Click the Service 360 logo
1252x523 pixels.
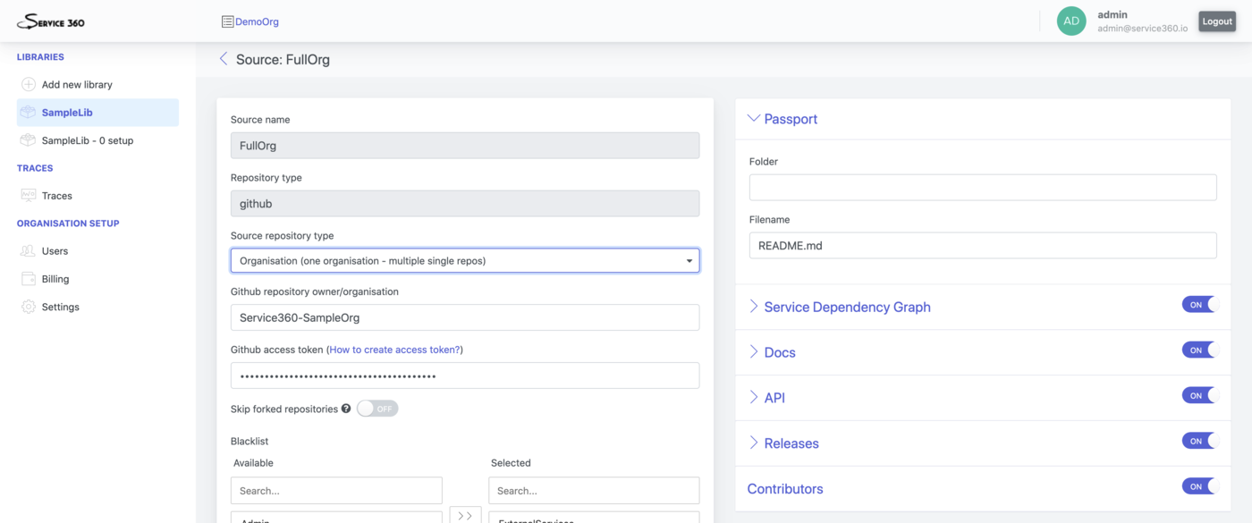point(51,21)
